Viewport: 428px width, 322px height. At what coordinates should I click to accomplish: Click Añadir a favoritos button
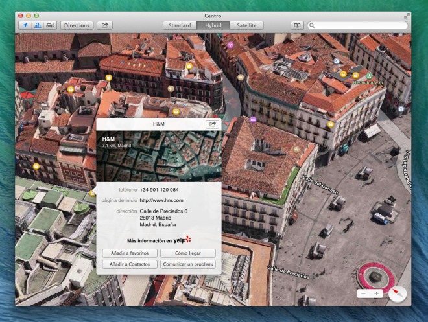(x=130, y=253)
